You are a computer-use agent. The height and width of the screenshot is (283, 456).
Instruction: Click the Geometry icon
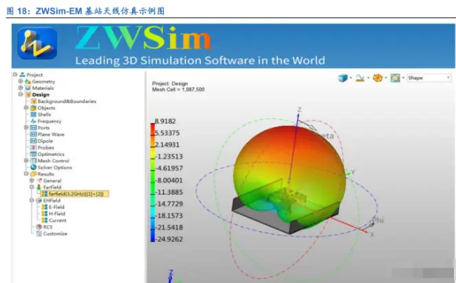pyautogui.click(x=28, y=81)
